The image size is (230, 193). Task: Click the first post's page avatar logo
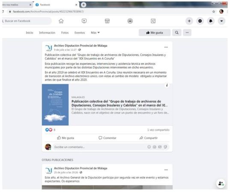point(48,48)
